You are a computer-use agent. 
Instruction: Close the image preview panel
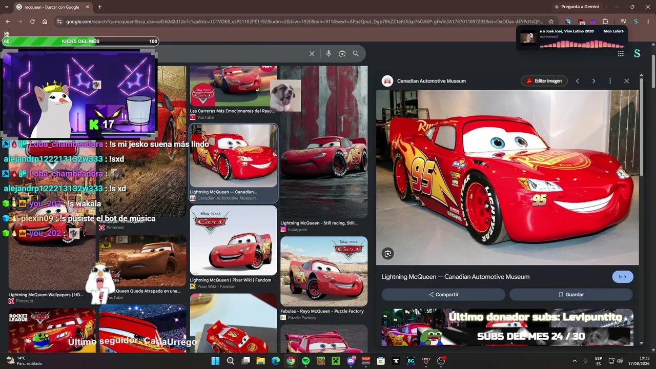(x=626, y=81)
